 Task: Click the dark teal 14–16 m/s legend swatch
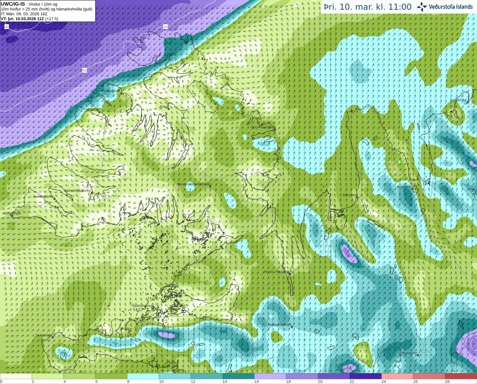[x=238, y=376]
